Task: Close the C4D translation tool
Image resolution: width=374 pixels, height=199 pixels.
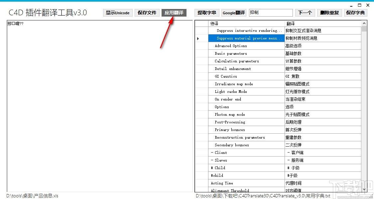Action: (x=368, y=5)
